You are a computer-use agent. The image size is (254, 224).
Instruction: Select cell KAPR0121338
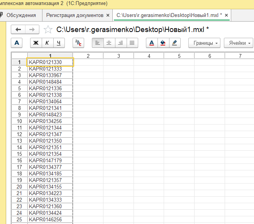(50, 95)
